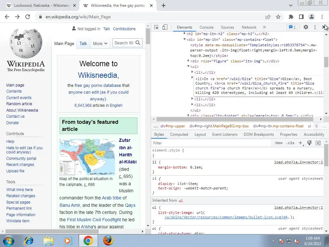Screen dimensions: 329x247
Task: Open the DOM Breakpoints tab
Action: pos(259,134)
